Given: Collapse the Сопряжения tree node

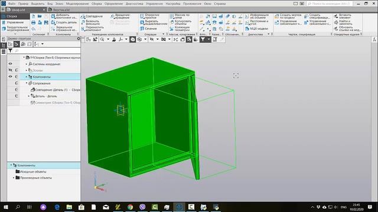Looking at the screenshot, I should 27,83.
